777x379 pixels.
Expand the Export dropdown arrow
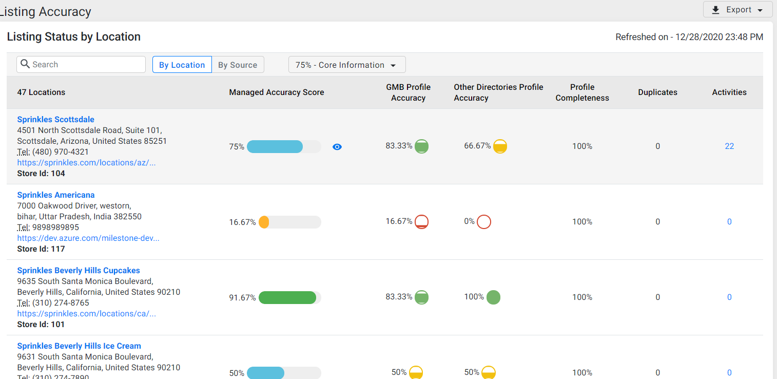click(760, 10)
